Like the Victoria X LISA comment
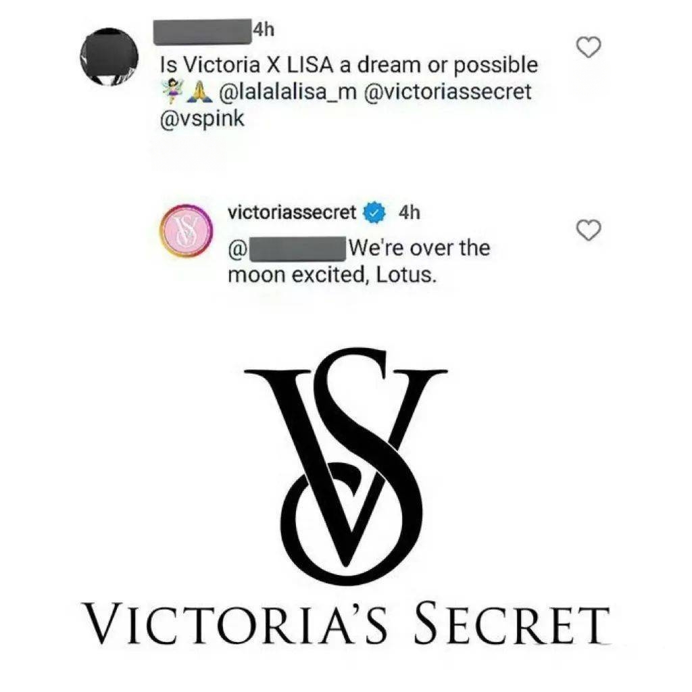This screenshot has width=692, height=692. tap(589, 47)
